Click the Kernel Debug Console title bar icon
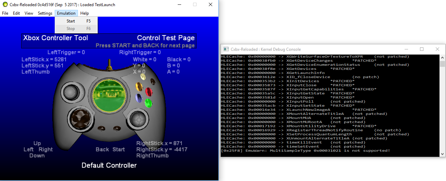446x181 pixels. (x=226, y=49)
